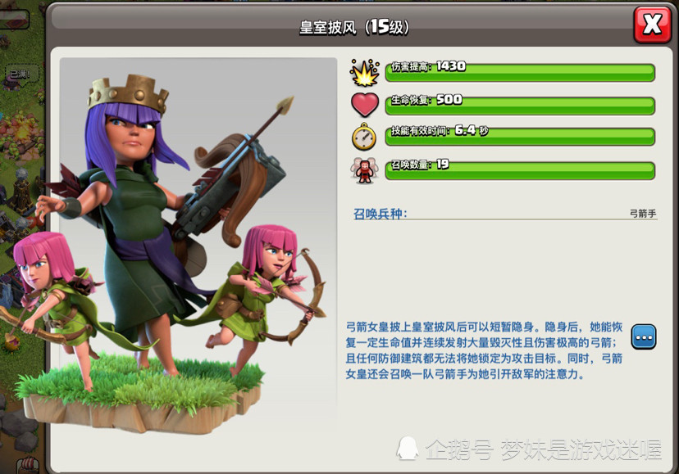Expand description with the blue ellipsis button

[x=644, y=336]
